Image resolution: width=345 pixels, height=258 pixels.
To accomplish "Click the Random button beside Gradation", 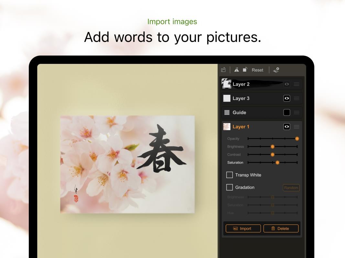I will [x=291, y=187].
